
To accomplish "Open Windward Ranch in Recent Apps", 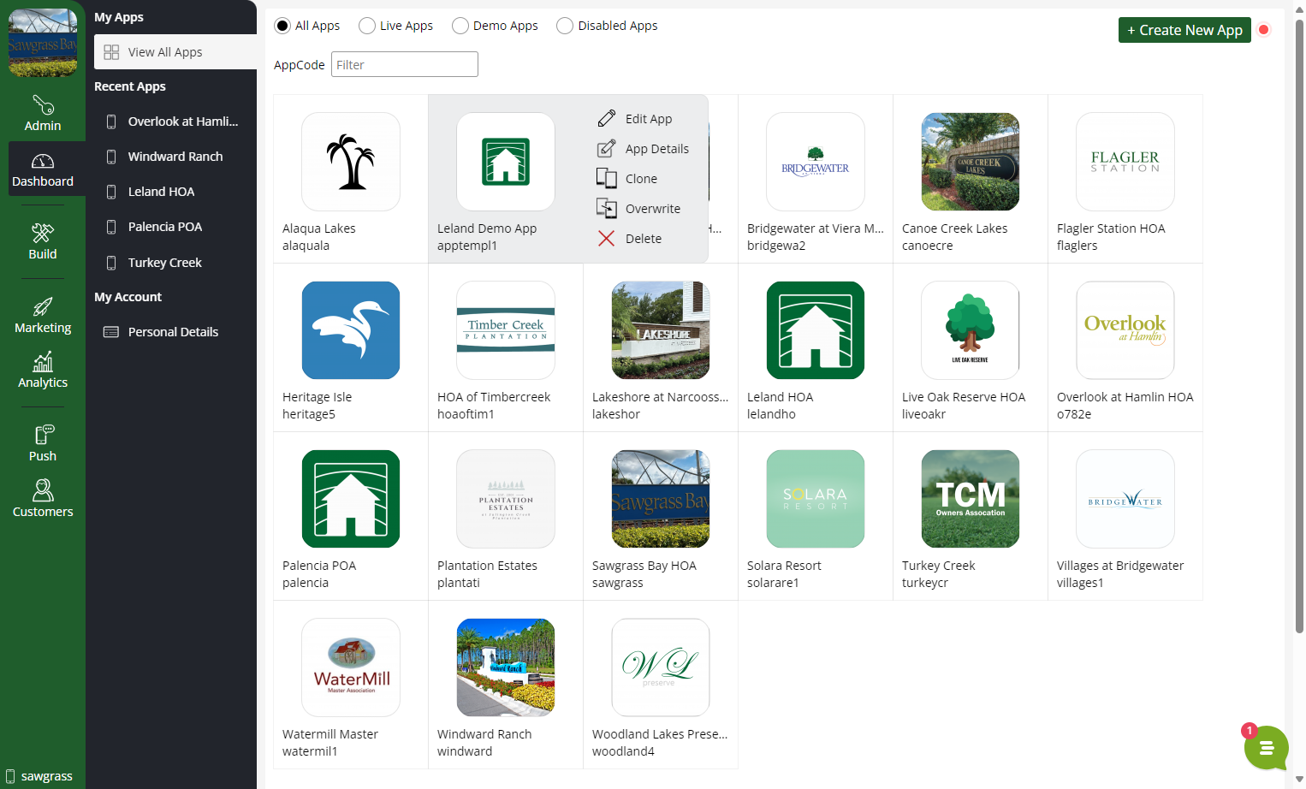I will pos(175,157).
